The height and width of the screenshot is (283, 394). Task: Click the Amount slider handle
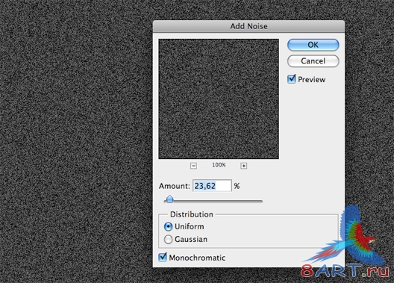pos(170,199)
